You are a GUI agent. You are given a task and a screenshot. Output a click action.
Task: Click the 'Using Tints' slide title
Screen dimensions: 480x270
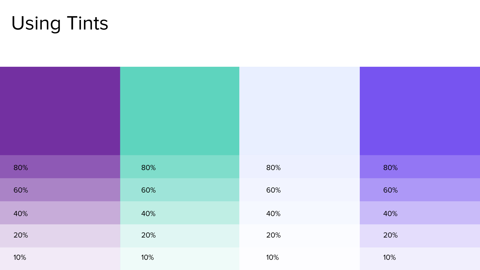point(60,23)
